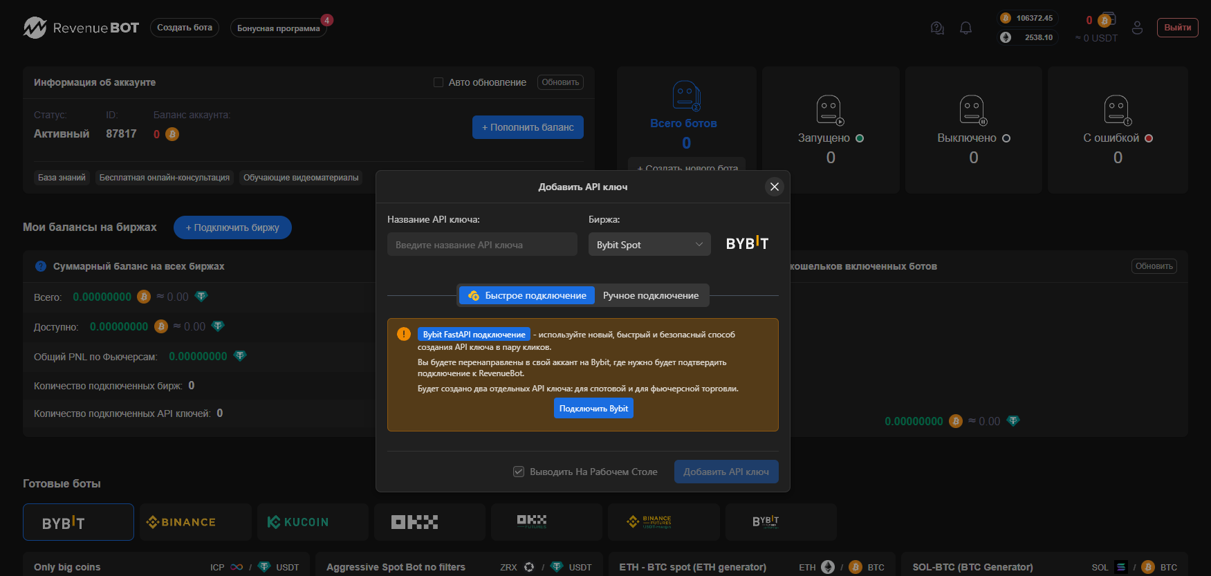Click the ZRX coin icon in Aggressive Spot Bot
Screen dimensions: 1211x576
529,567
